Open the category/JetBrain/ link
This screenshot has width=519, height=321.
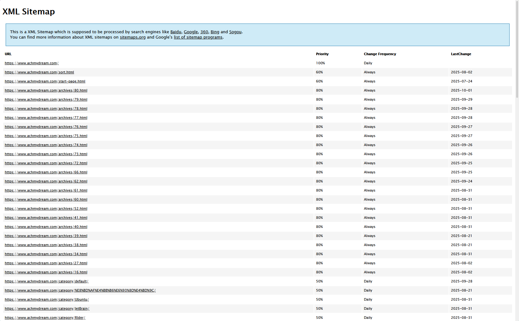coord(47,309)
